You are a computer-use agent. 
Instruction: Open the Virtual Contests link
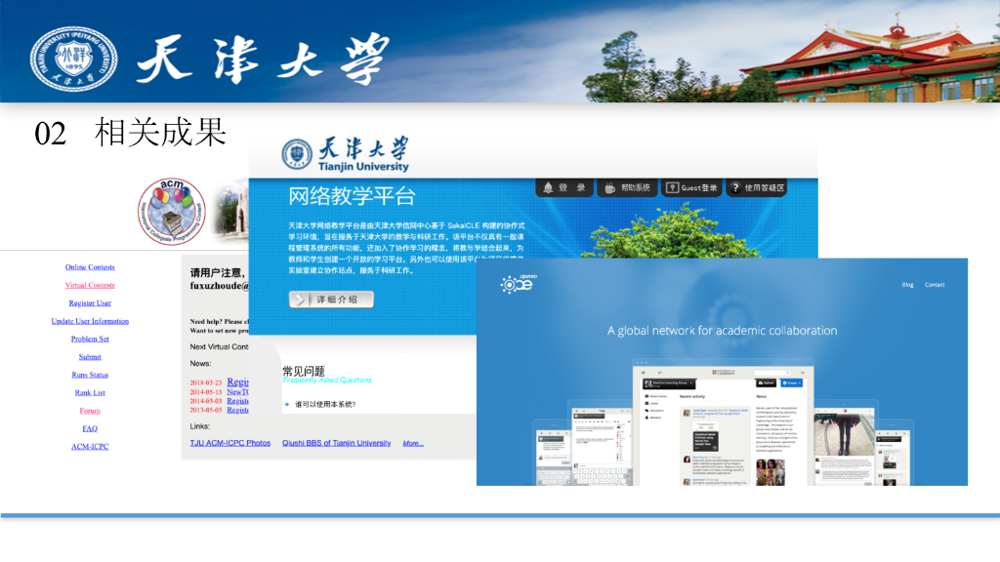click(90, 285)
